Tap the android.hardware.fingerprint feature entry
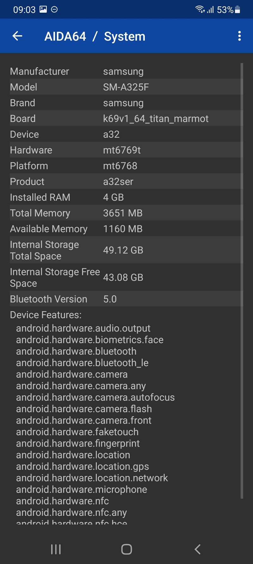This screenshot has width=253, height=564. click(78, 443)
